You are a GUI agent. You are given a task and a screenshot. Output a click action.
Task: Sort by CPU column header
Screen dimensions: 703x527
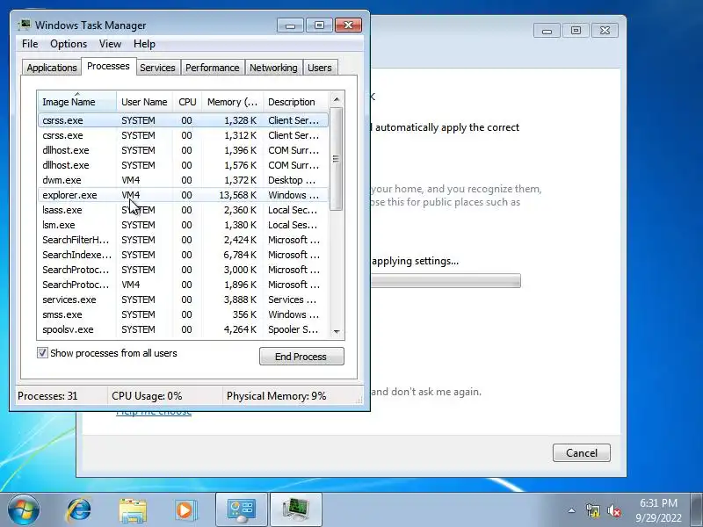pyautogui.click(x=187, y=102)
